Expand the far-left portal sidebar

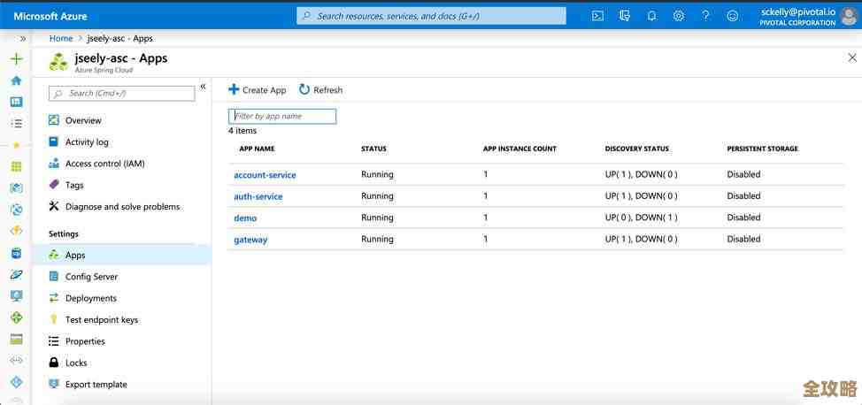click(23, 39)
